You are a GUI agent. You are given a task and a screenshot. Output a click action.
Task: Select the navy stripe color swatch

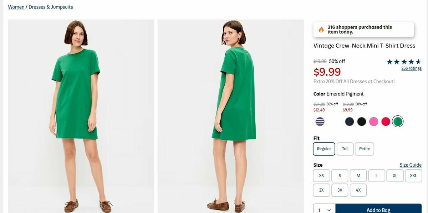320,122
